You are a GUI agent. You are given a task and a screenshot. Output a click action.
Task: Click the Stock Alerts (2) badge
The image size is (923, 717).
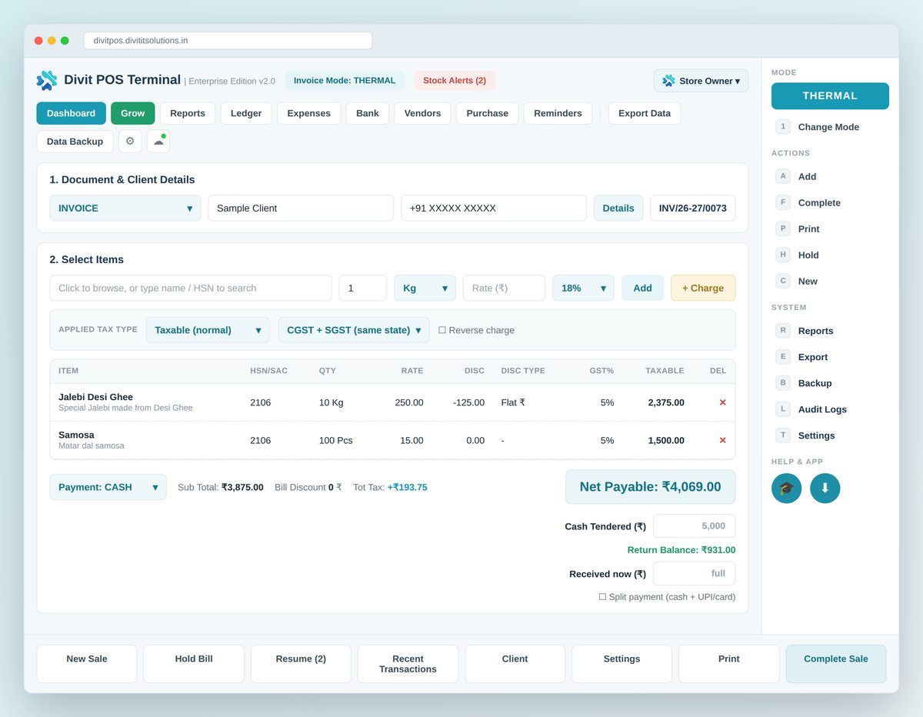pyautogui.click(x=455, y=80)
